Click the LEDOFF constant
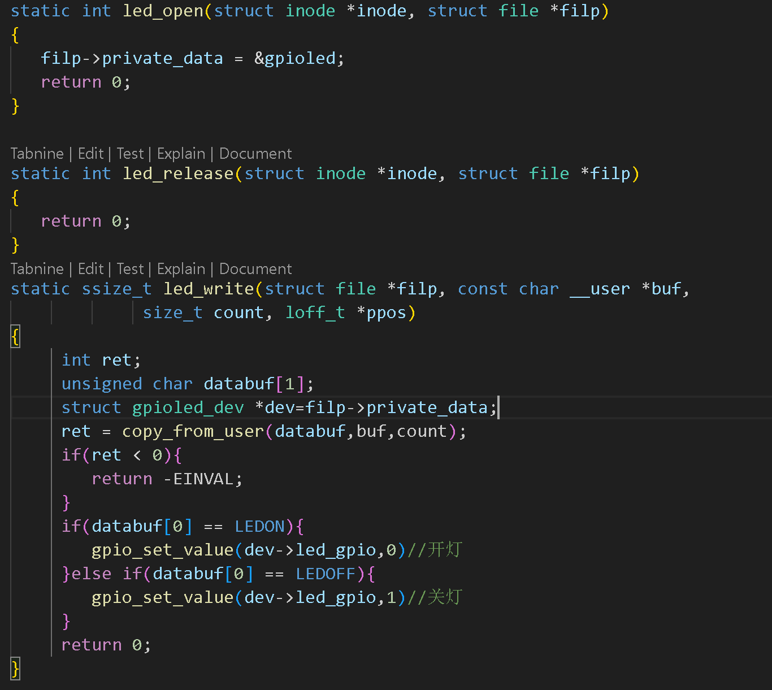Viewport: 772px width, 690px height. [326, 574]
